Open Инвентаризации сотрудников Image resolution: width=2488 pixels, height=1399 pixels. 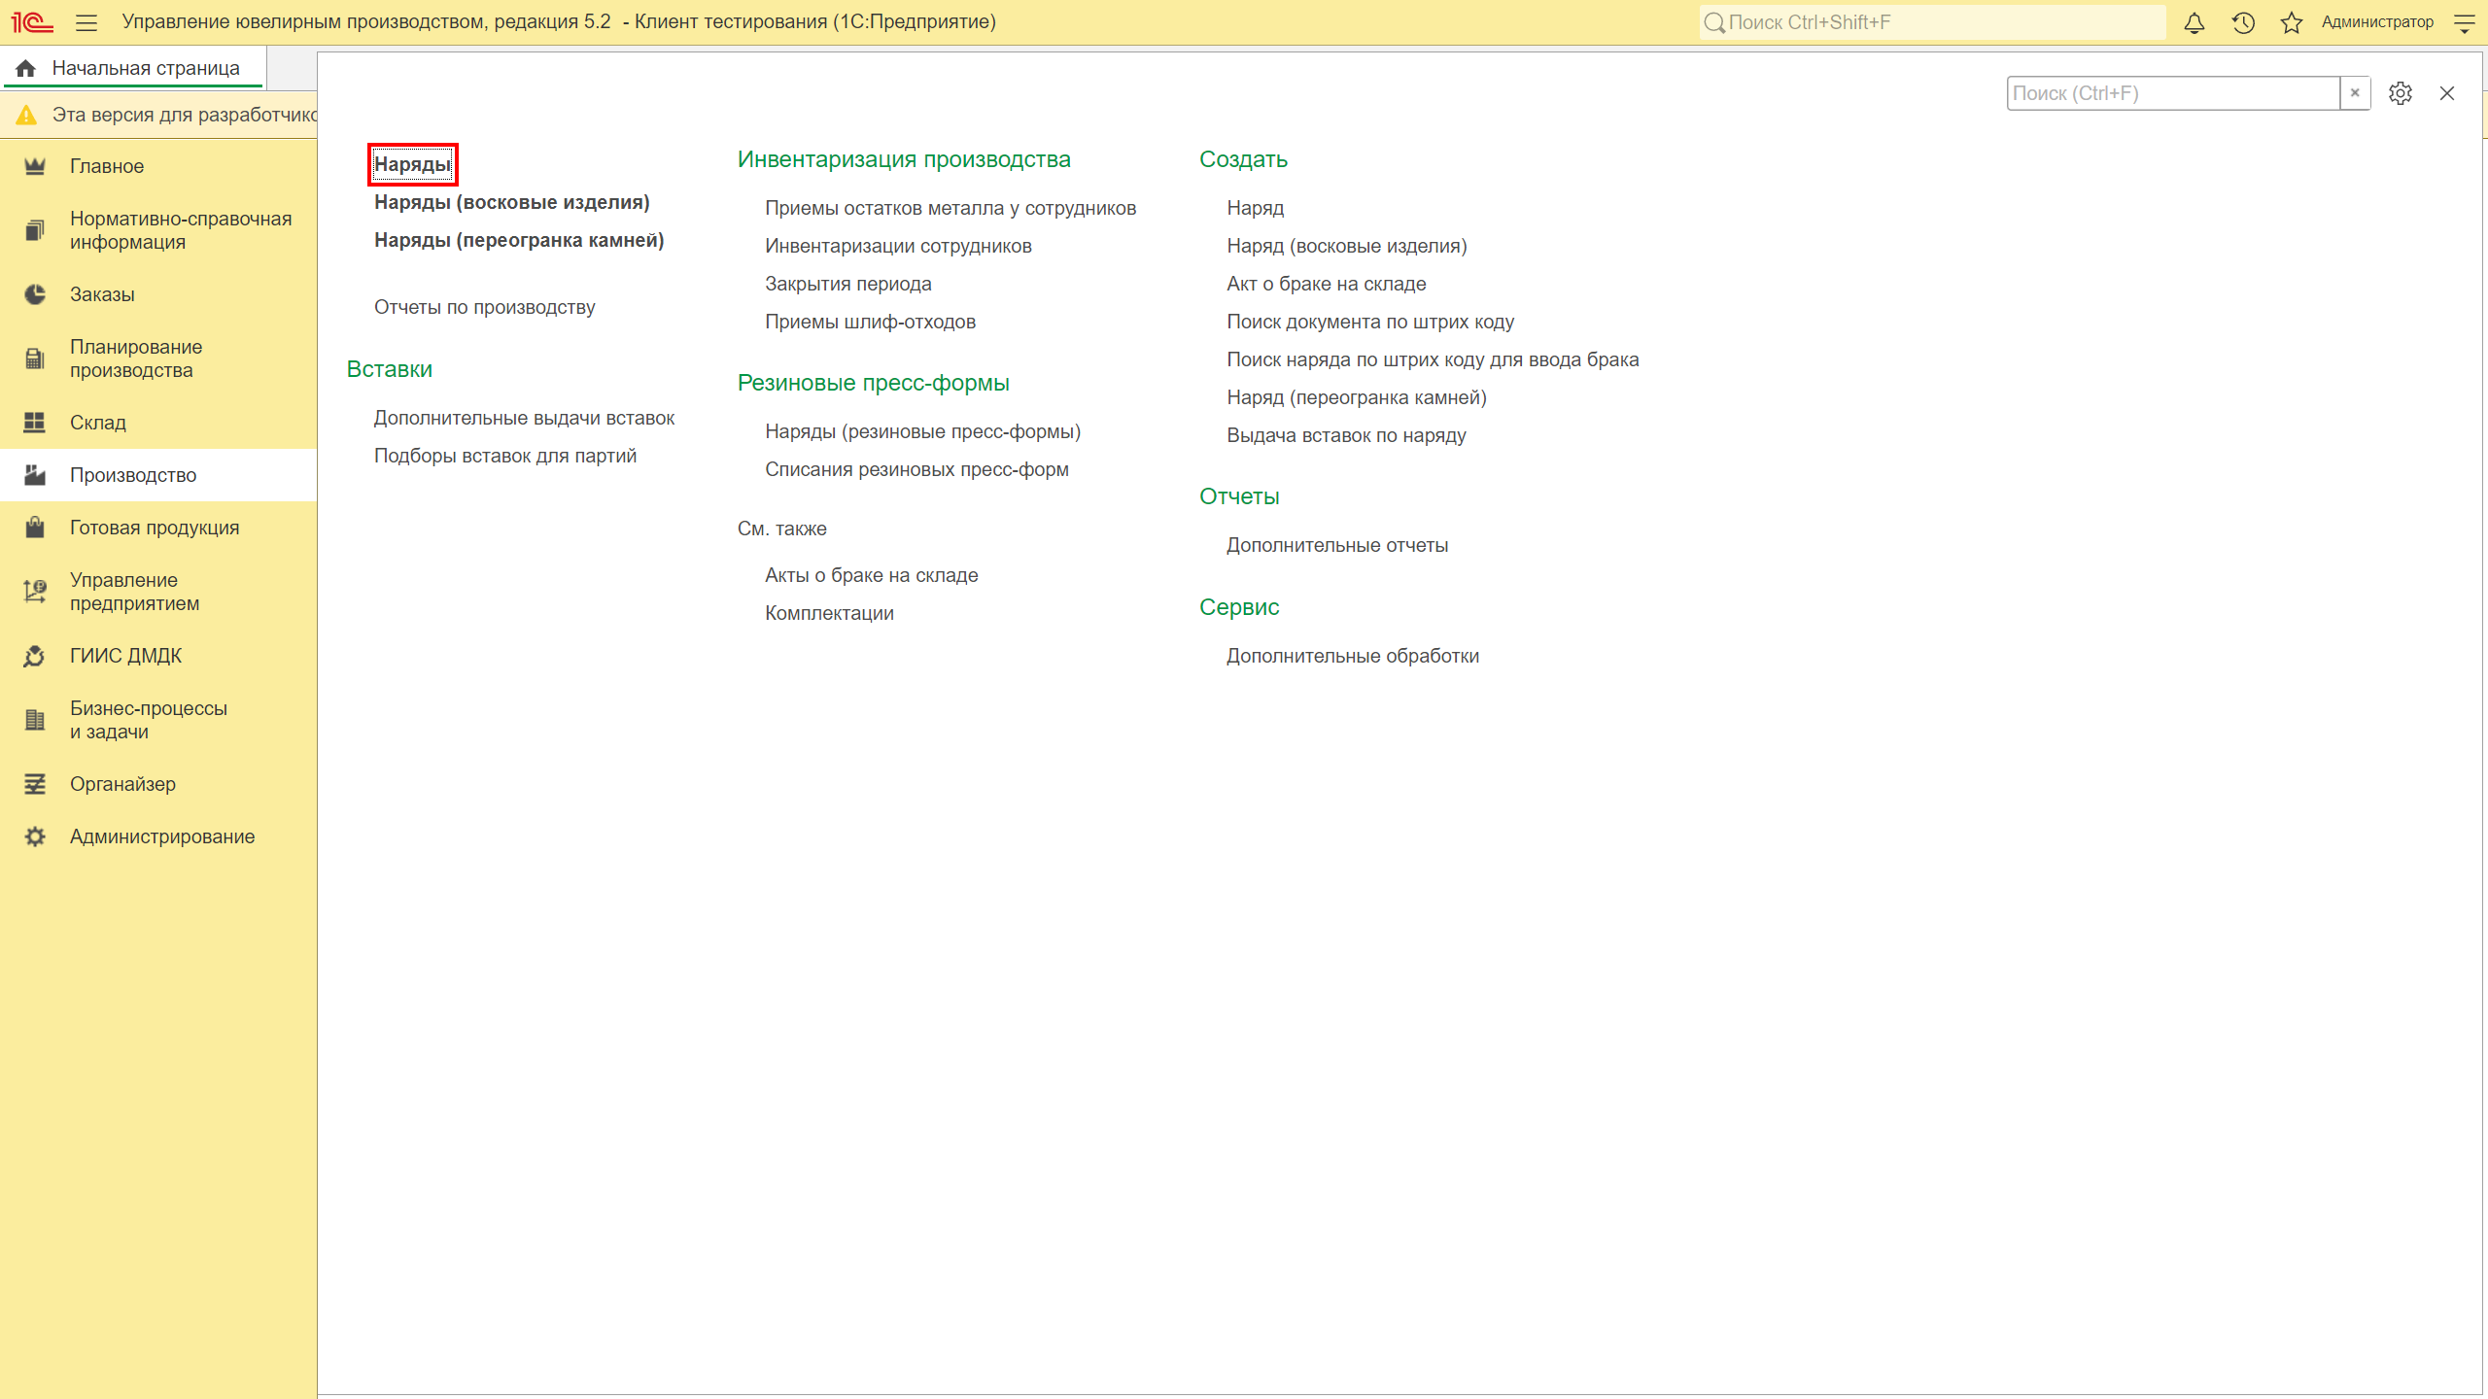click(x=898, y=246)
